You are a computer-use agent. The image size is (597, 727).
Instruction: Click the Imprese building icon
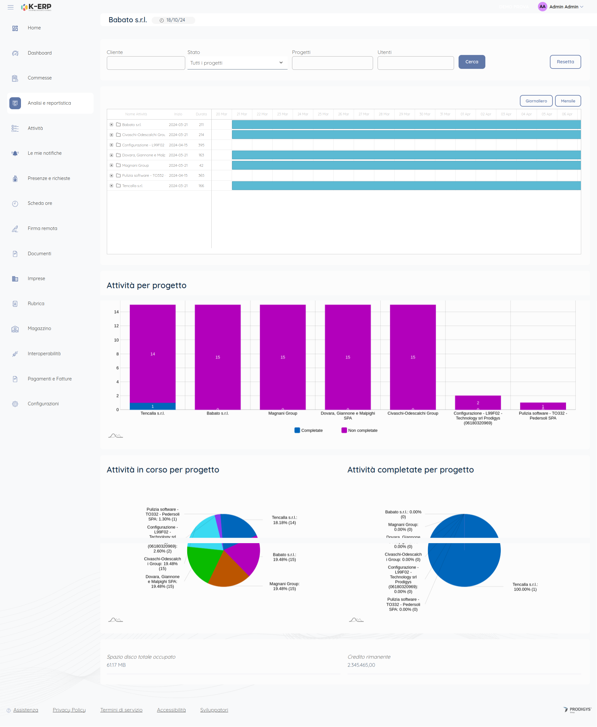click(x=15, y=279)
